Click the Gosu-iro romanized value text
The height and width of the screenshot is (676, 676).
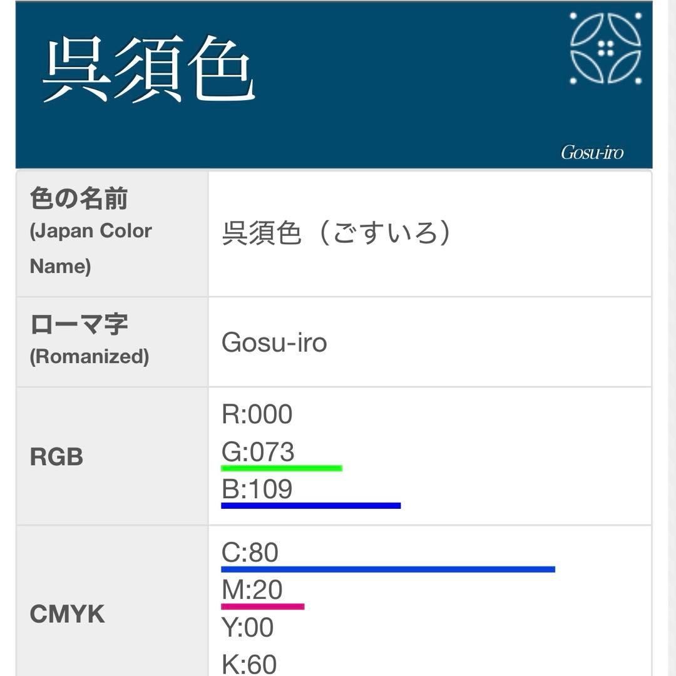(x=274, y=342)
